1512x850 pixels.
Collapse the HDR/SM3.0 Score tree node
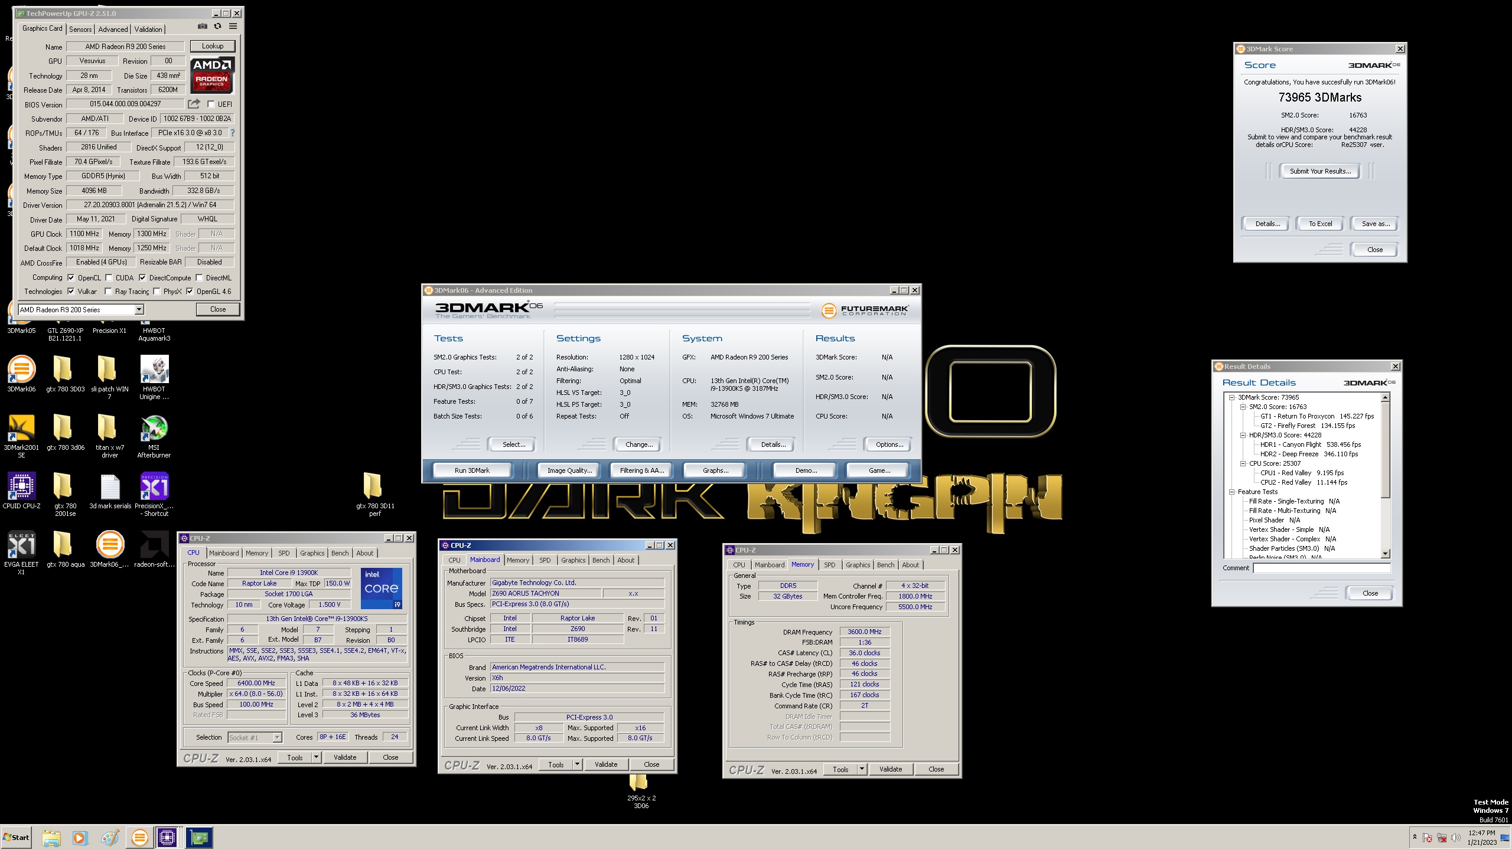[x=1243, y=435]
